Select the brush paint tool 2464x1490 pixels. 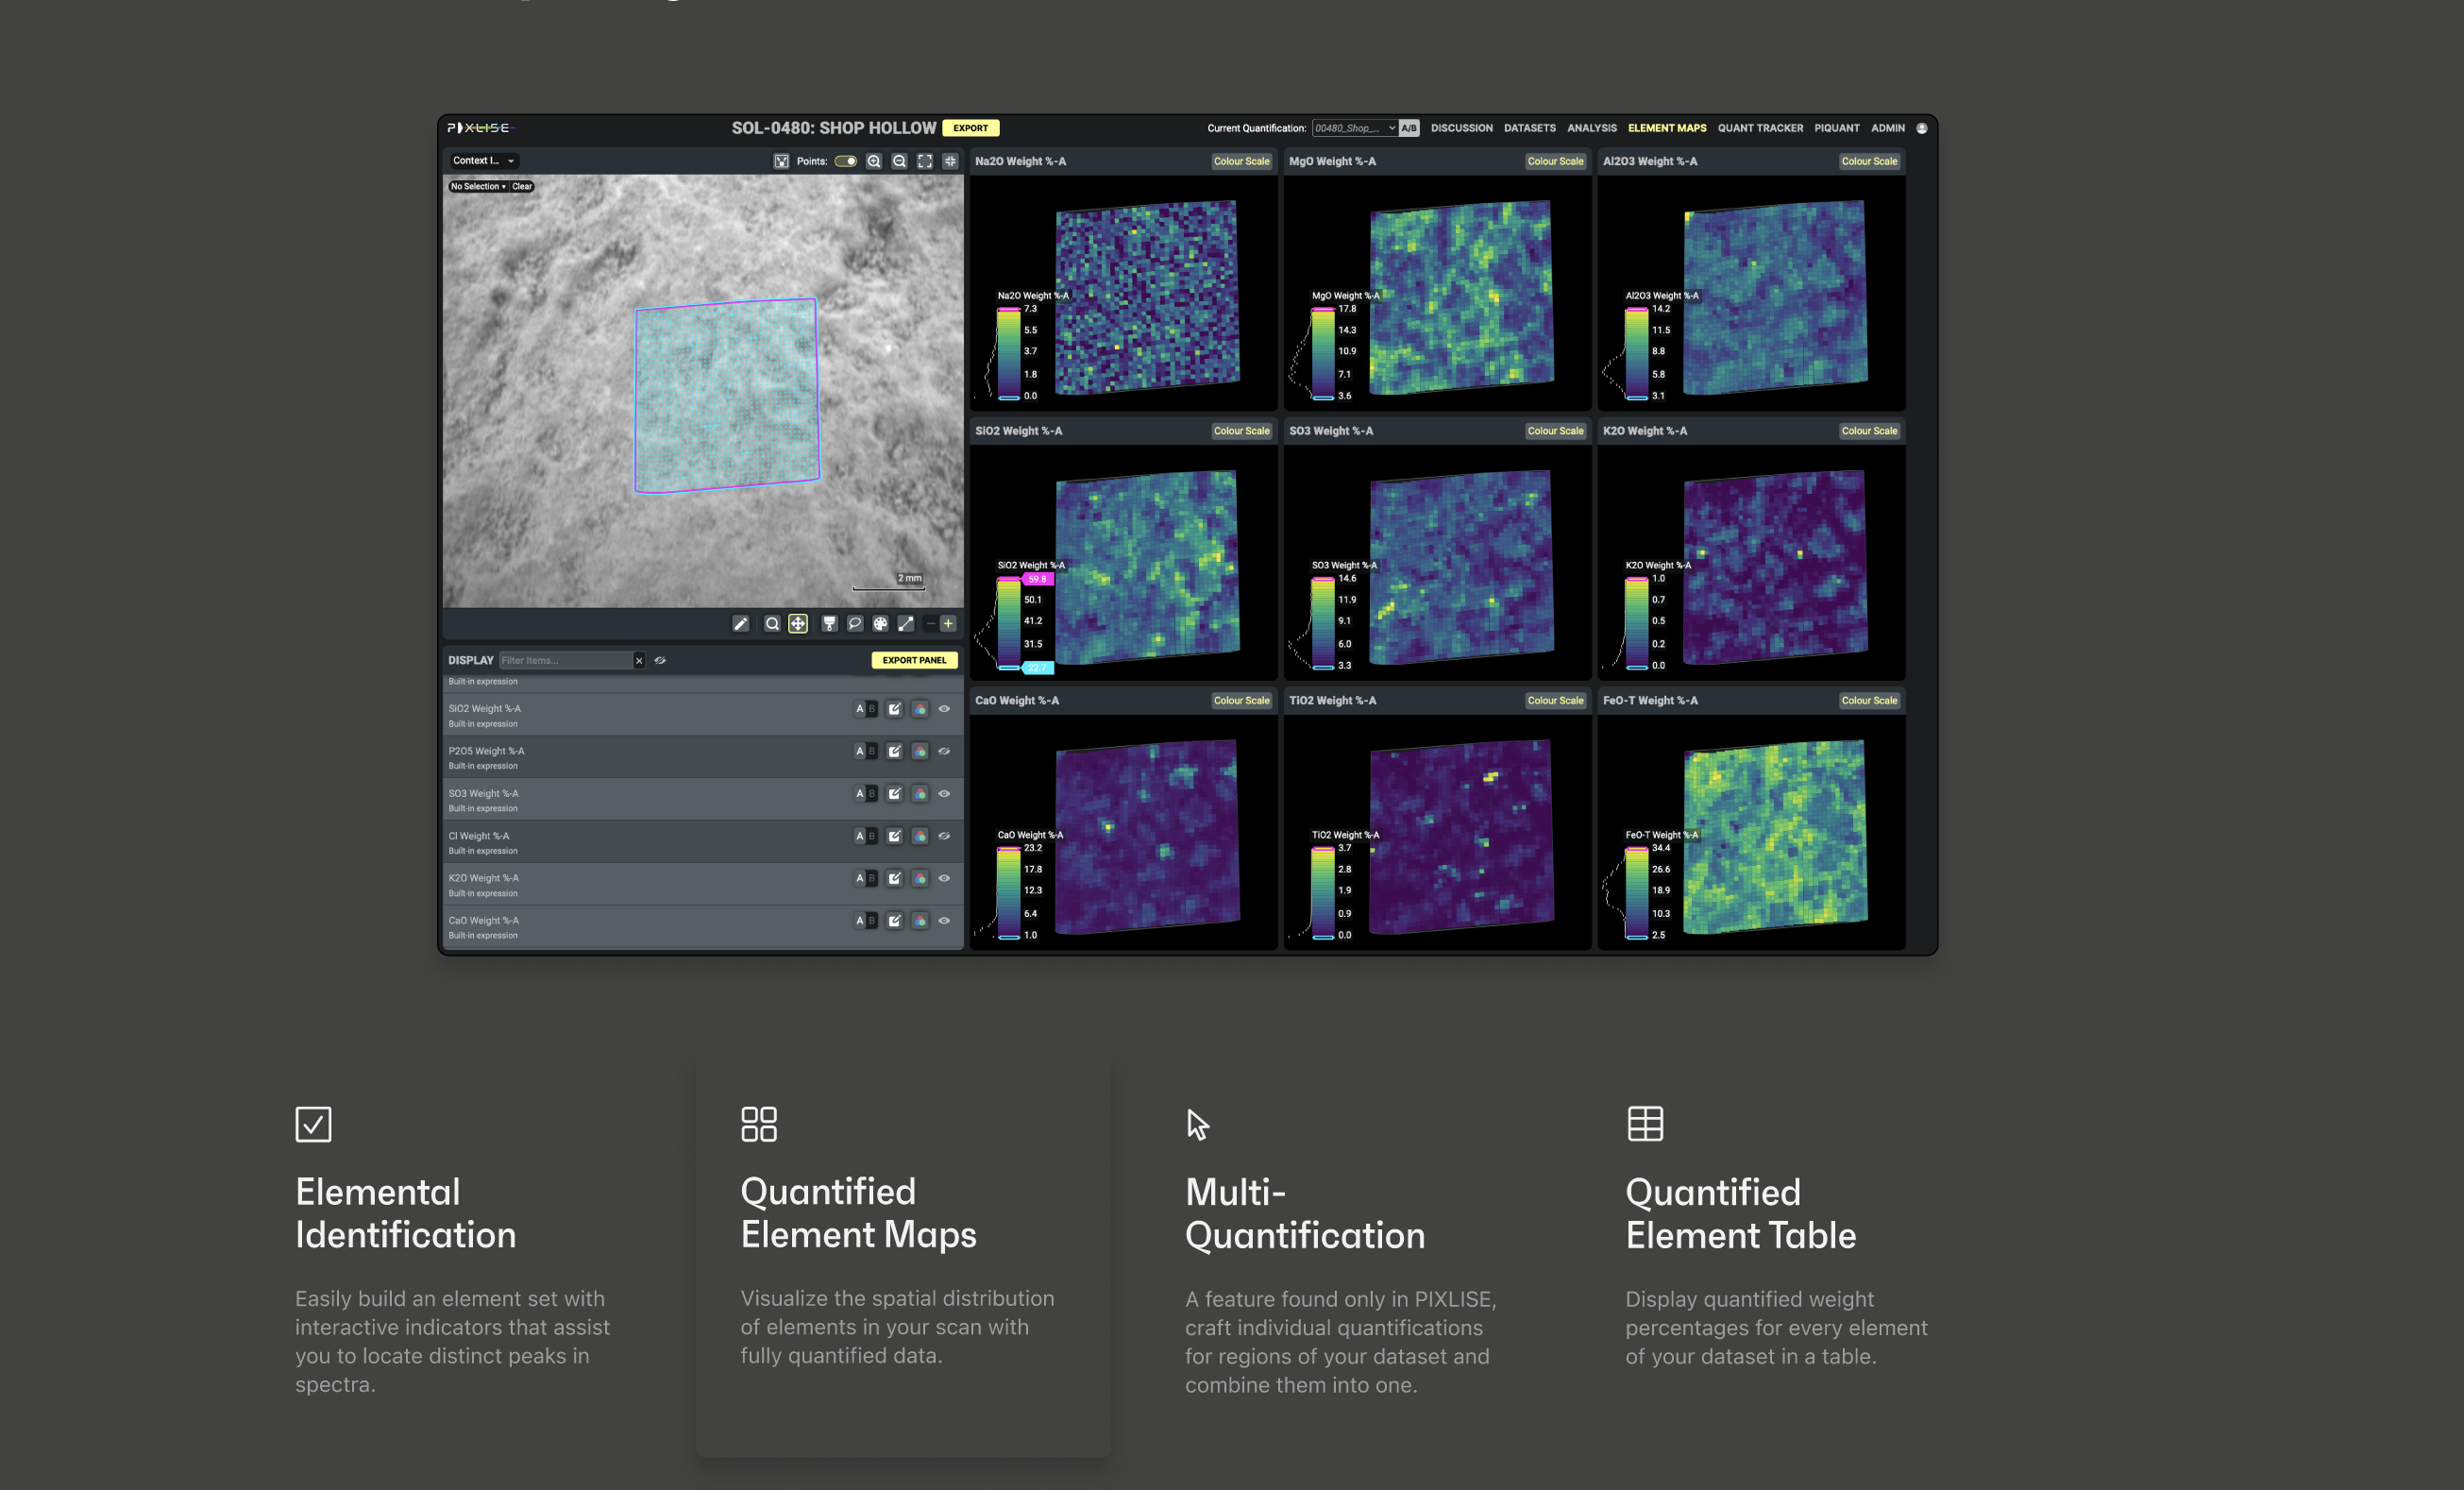(829, 624)
